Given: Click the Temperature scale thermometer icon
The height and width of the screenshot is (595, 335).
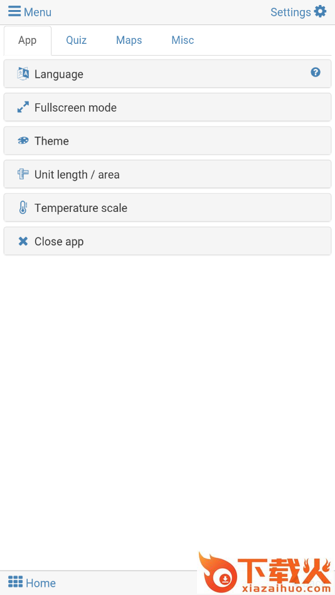Looking at the screenshot, I should [23, 208].
